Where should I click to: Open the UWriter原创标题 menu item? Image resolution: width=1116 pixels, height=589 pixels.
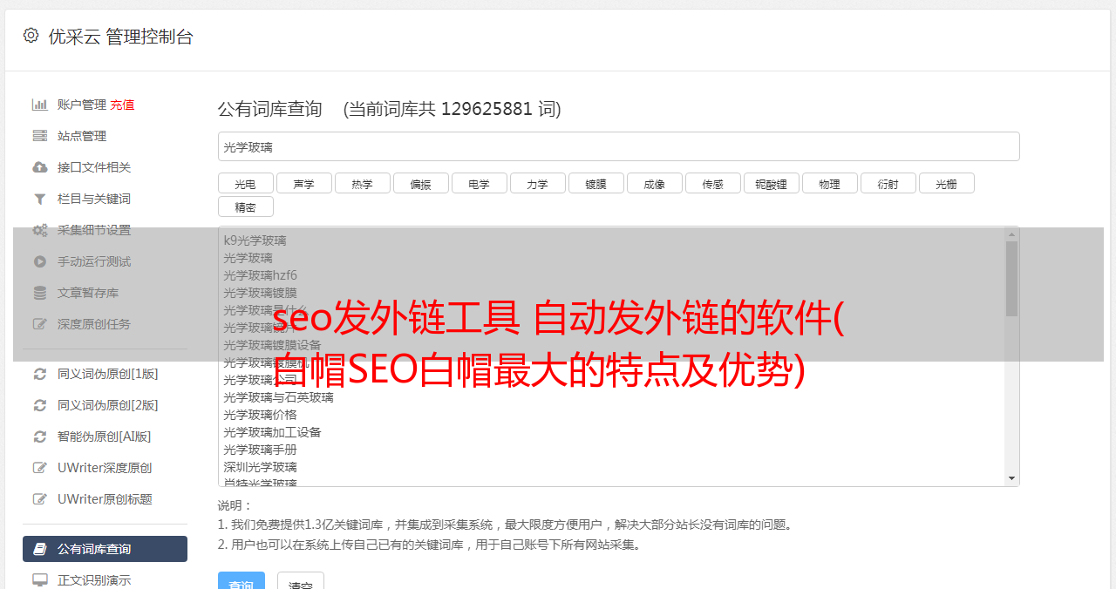point(105,499)
